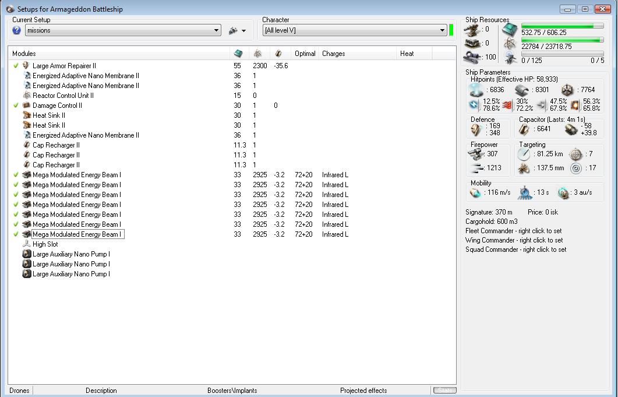Click the hull structure icon showing 7764
The width and height of the screenshot is (618, 397).
click(x=567, y=90)
